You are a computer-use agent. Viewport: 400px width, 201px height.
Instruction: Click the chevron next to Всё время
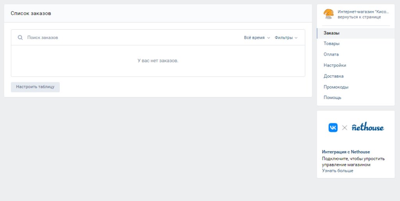(268, 38)
